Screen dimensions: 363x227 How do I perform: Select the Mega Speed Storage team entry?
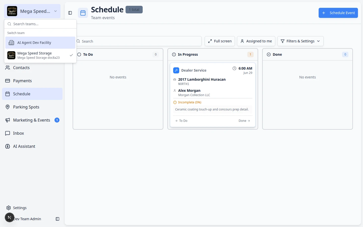(x=40, y=55)
